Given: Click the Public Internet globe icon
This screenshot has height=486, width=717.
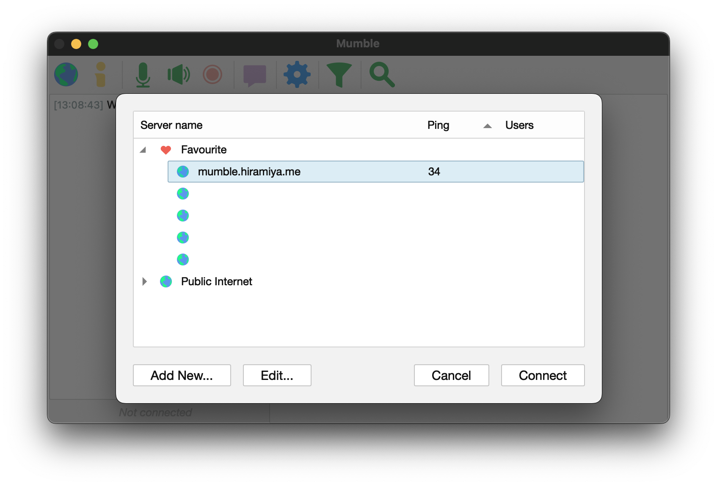Looking at the screenshot, I should point(166,281).
